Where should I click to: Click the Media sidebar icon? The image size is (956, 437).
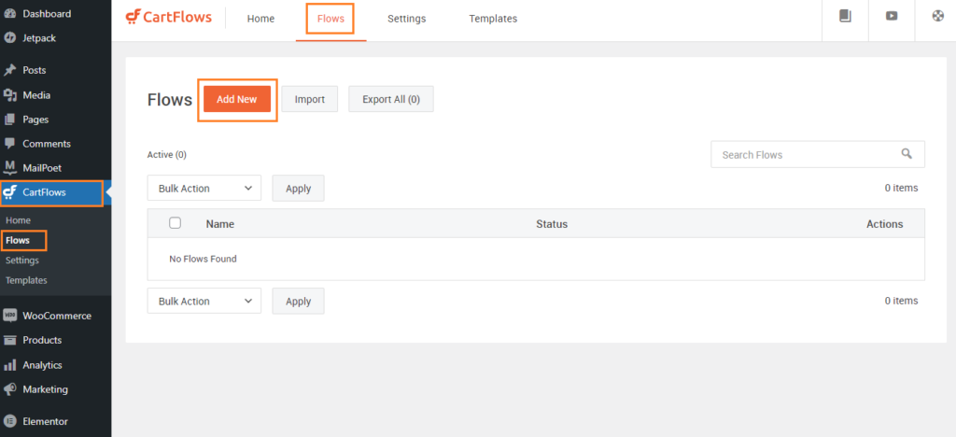[9, 95]
